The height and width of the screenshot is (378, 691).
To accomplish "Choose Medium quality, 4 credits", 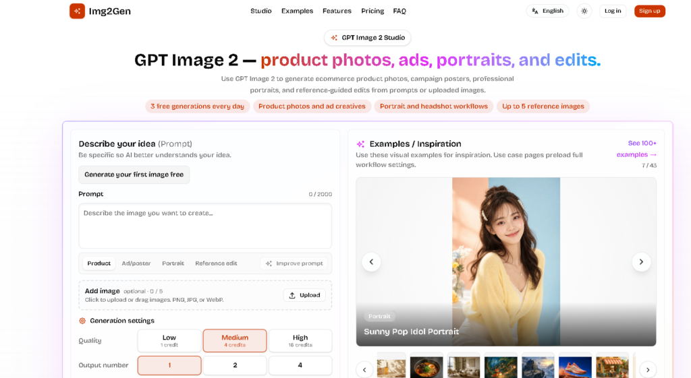I will 235,340.
